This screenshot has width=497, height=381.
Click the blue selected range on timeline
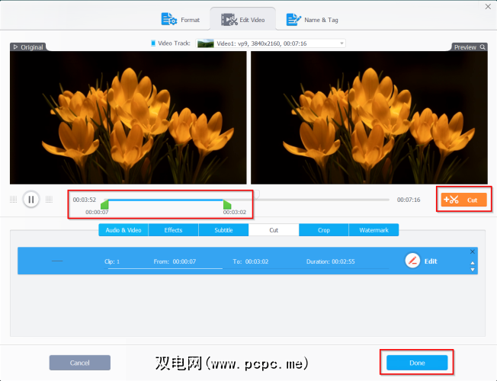click(x=165, y=200)
